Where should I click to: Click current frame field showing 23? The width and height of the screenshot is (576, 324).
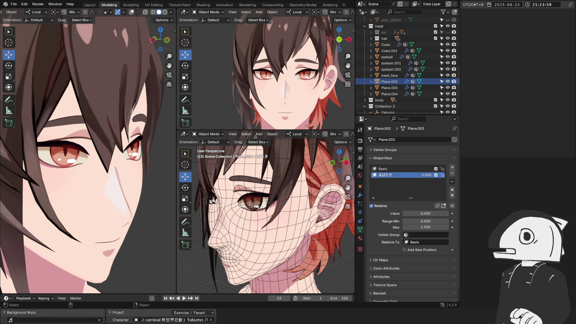coord(279,298)
